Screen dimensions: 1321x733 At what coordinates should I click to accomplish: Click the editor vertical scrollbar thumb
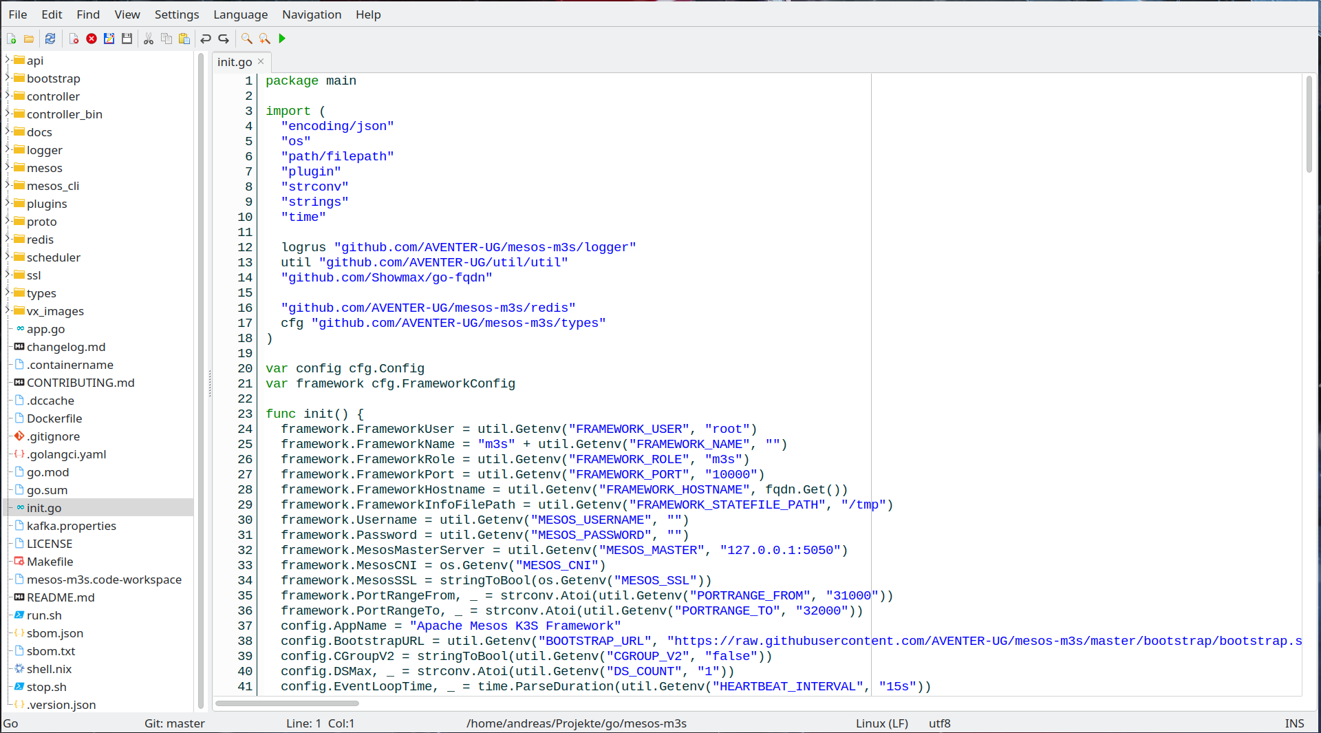click(1309, 124)
